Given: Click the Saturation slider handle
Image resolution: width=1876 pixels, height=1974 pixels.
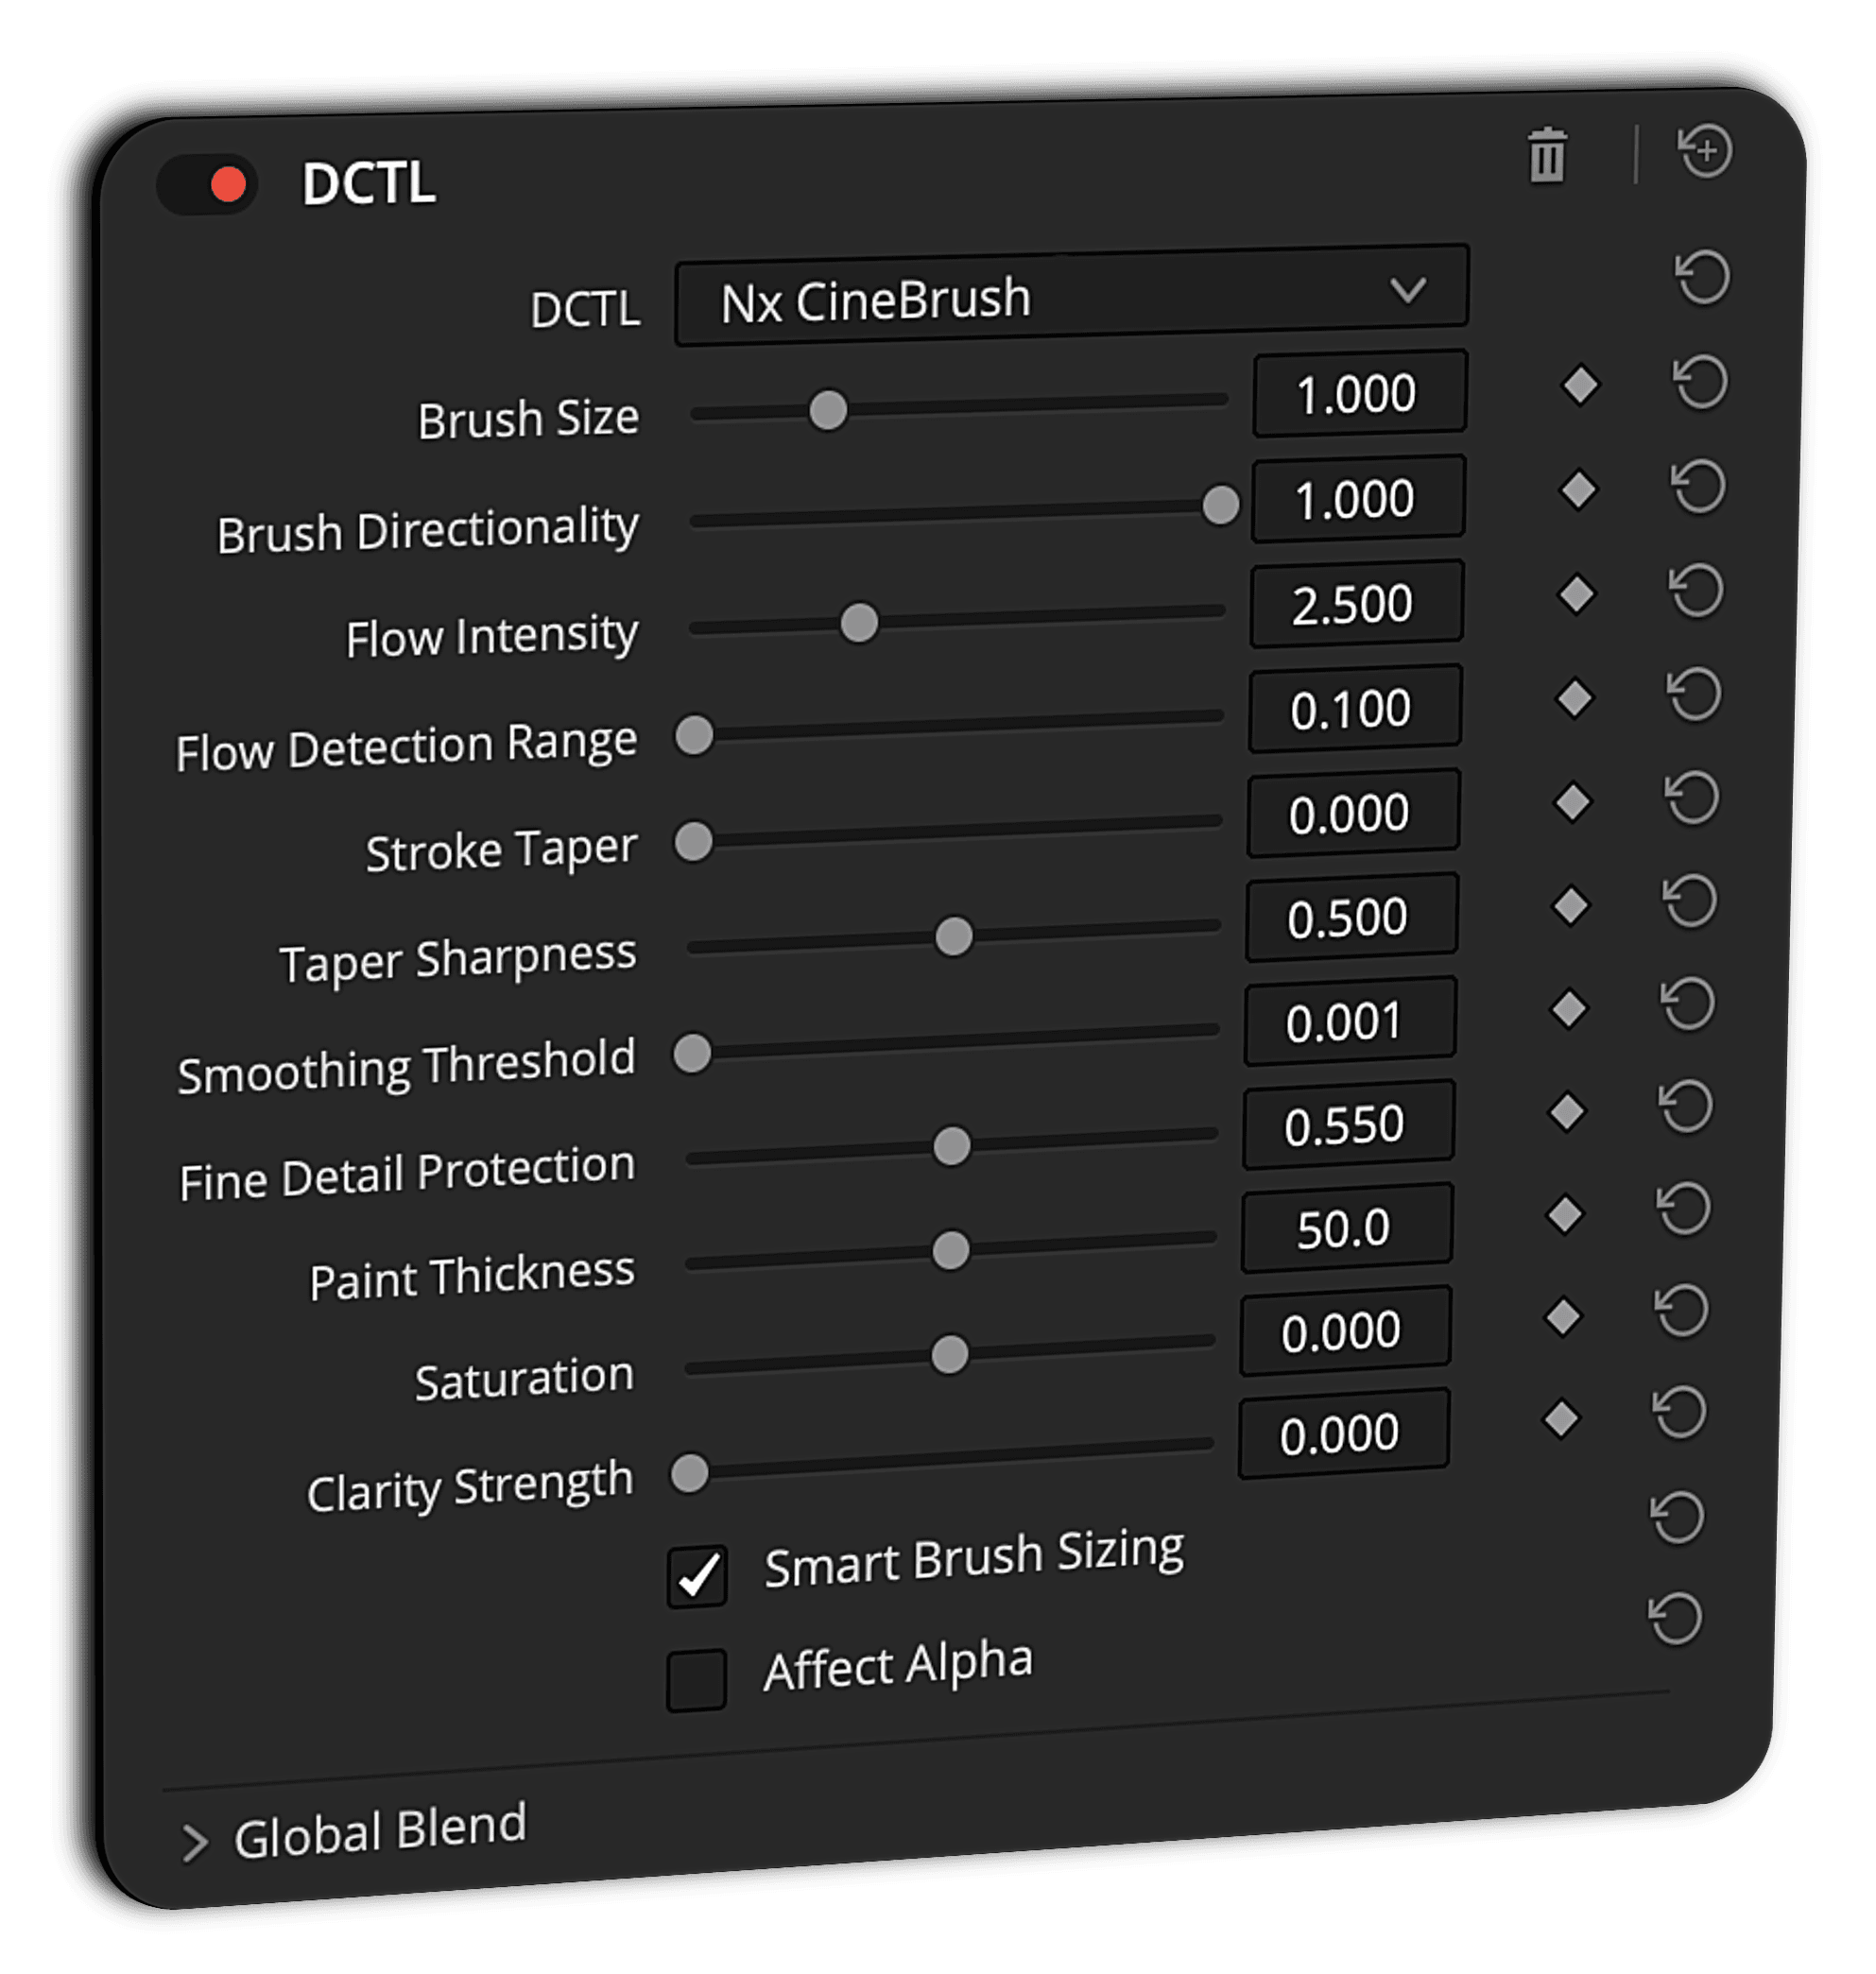Looking at the screenshot, I should [949, 1355].
